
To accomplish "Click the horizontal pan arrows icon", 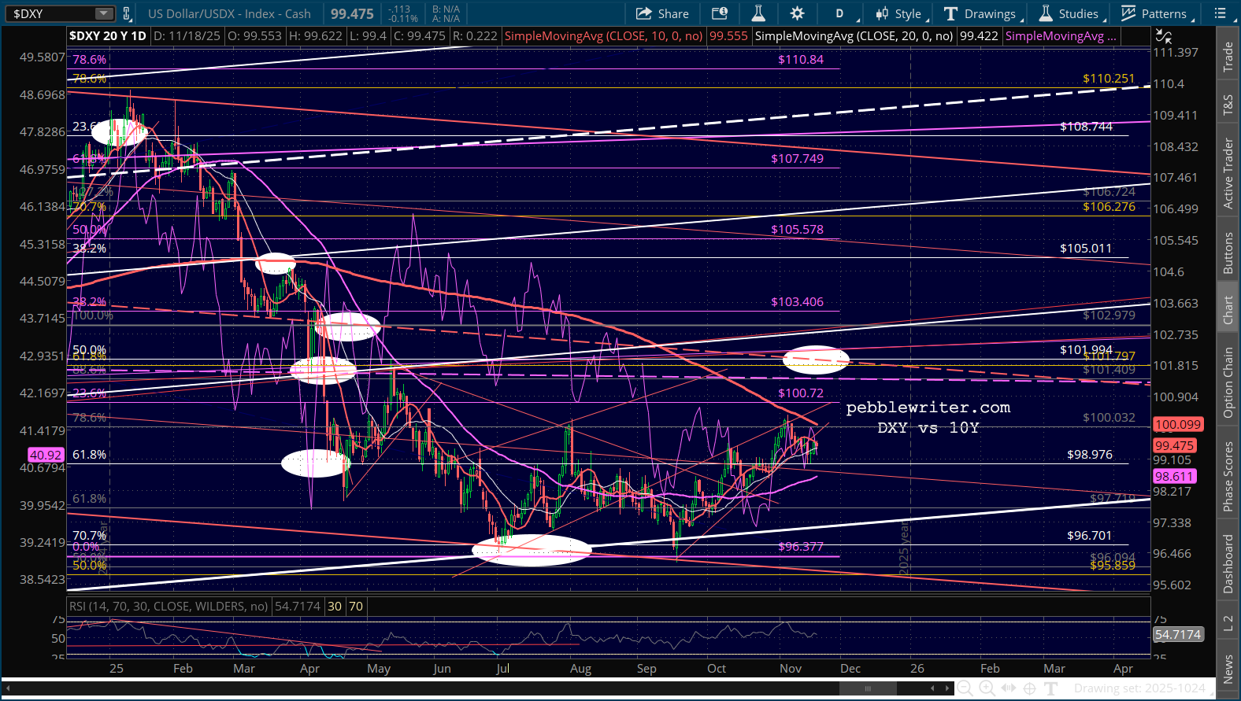I will [1008, 688].
